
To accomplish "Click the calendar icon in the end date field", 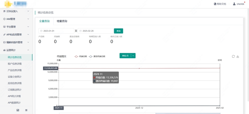I will 81,31.
